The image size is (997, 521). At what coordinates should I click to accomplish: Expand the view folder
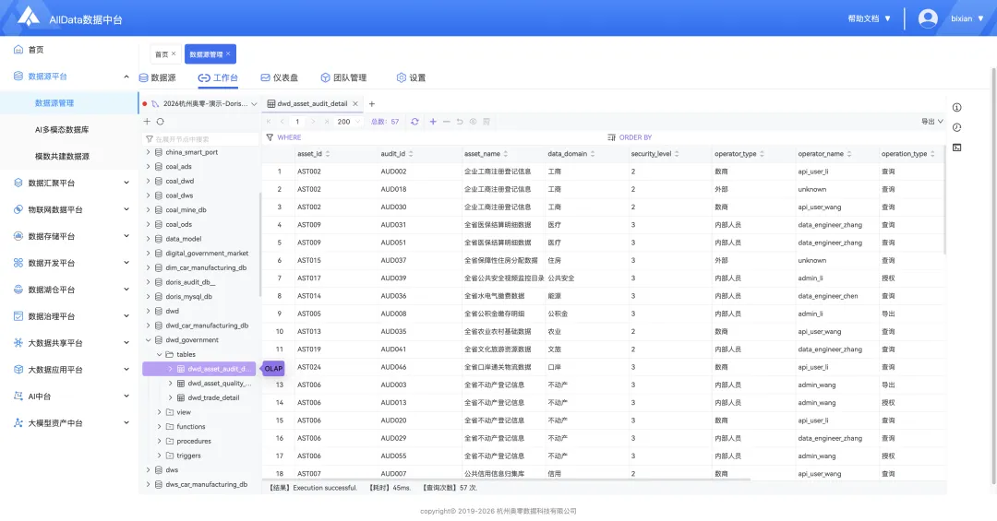[x=160, y=412]
